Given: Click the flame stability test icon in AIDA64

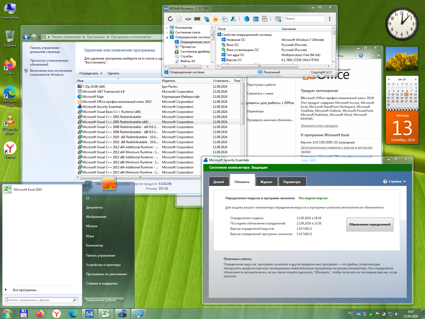Looking at the screenshot, I should coord(215,19).
